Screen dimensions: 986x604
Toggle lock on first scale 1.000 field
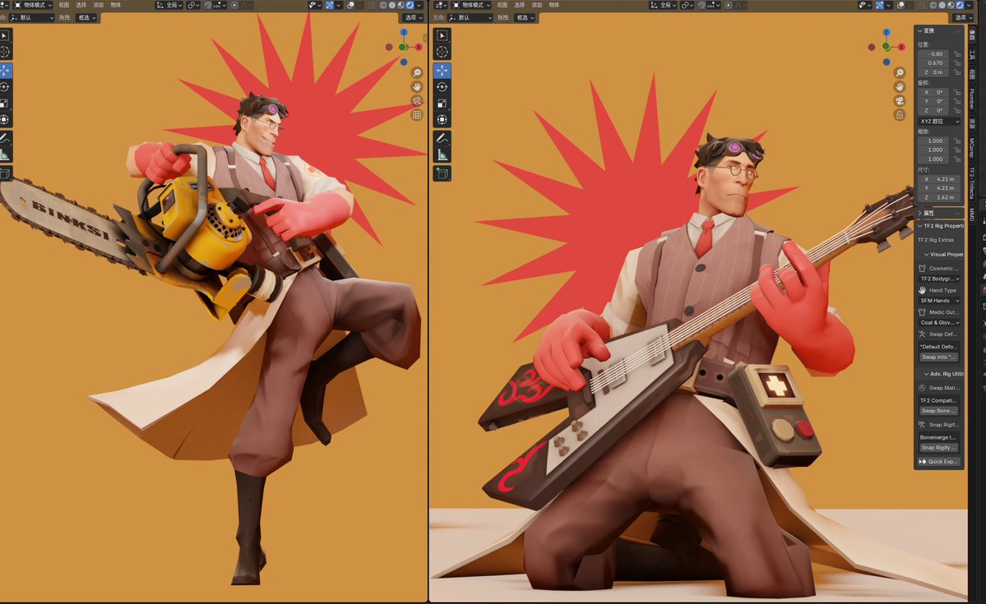pos(957,141)
